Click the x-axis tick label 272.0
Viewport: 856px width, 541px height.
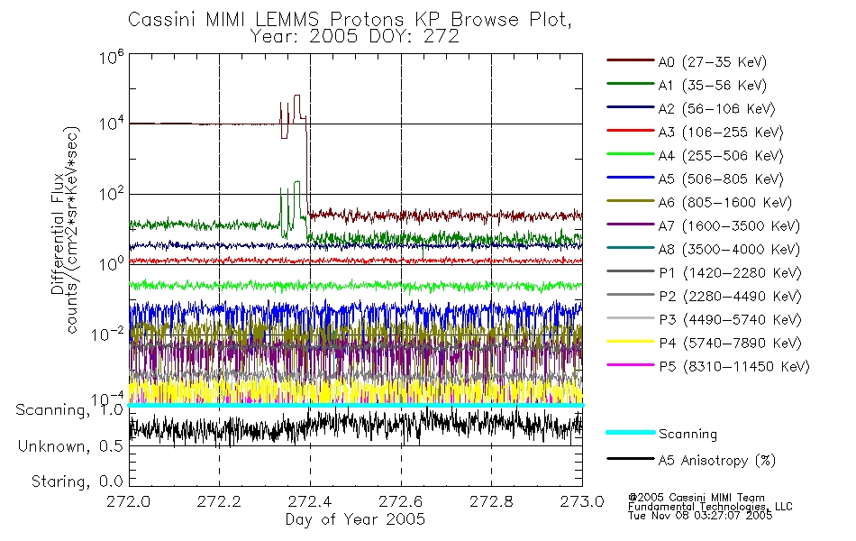129,501
